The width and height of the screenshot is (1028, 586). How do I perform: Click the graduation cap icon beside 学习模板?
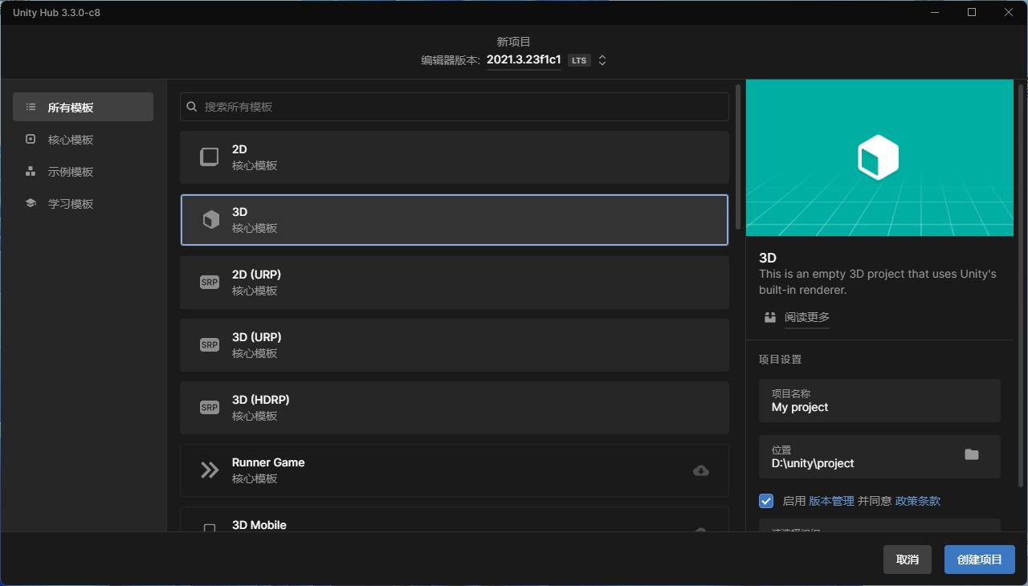[31, 203]
